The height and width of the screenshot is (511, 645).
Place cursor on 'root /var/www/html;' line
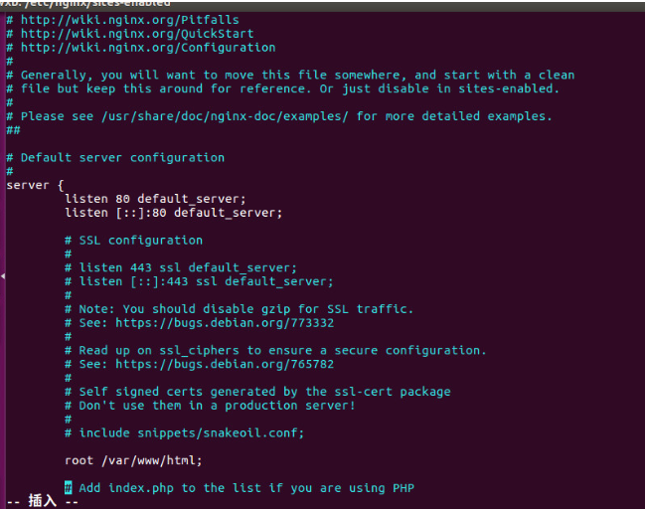click(133, 460)
